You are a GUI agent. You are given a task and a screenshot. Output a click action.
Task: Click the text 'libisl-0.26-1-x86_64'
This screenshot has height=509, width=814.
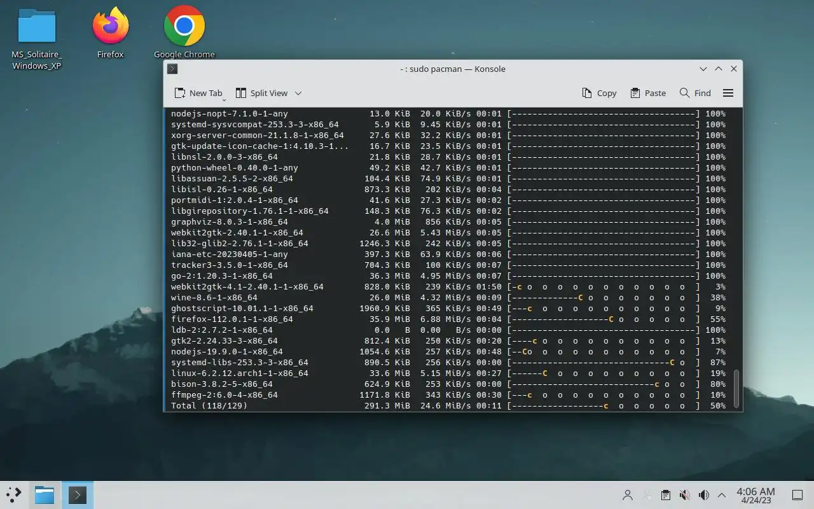222,190
